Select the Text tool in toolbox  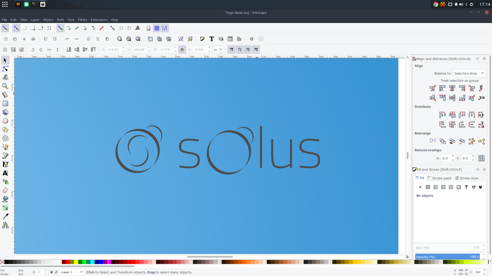pyautogui.click(x=5, y=173)
